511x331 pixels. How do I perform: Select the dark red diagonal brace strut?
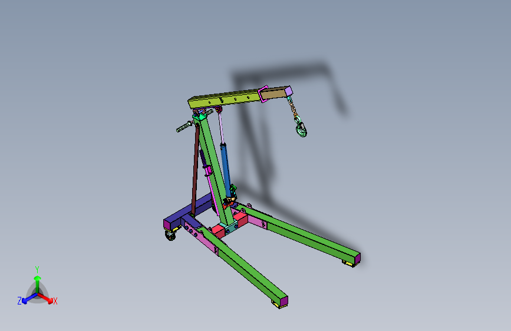195,170
